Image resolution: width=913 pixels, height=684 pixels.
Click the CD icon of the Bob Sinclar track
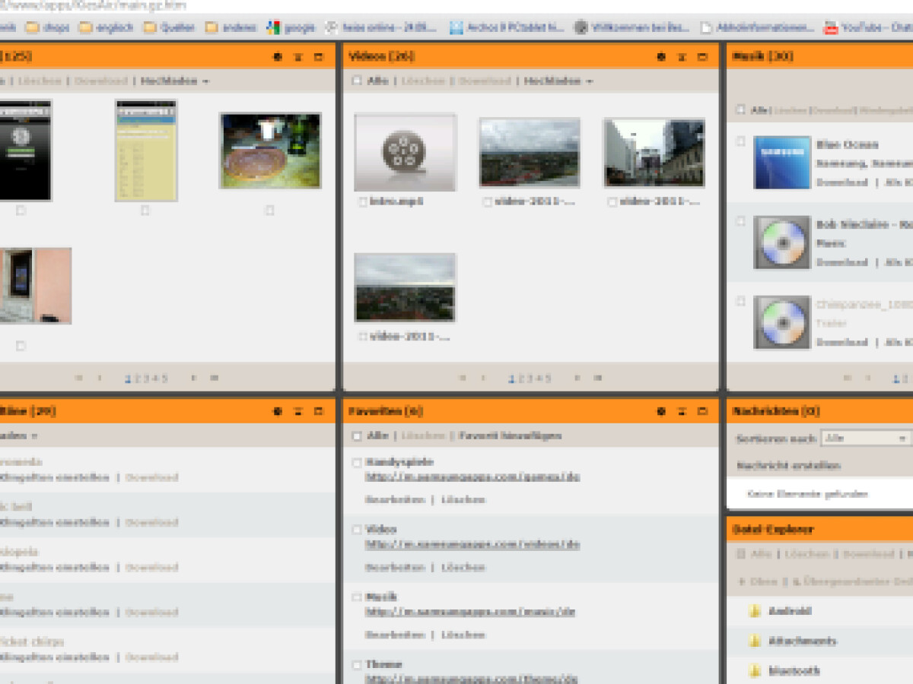click(781, 242)
